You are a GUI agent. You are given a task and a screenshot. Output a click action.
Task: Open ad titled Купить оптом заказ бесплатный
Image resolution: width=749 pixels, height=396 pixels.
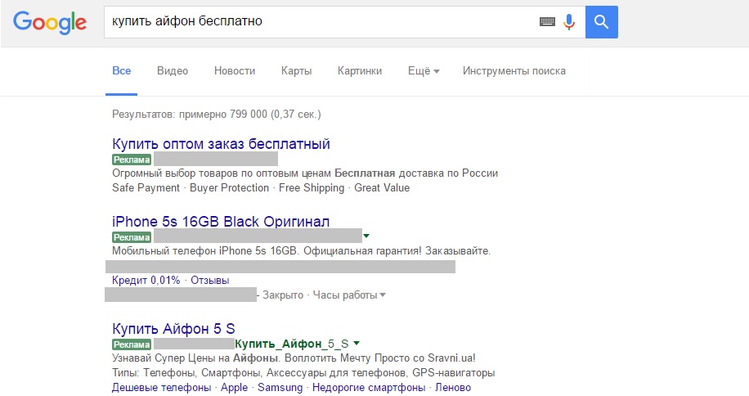pos(221,144)
